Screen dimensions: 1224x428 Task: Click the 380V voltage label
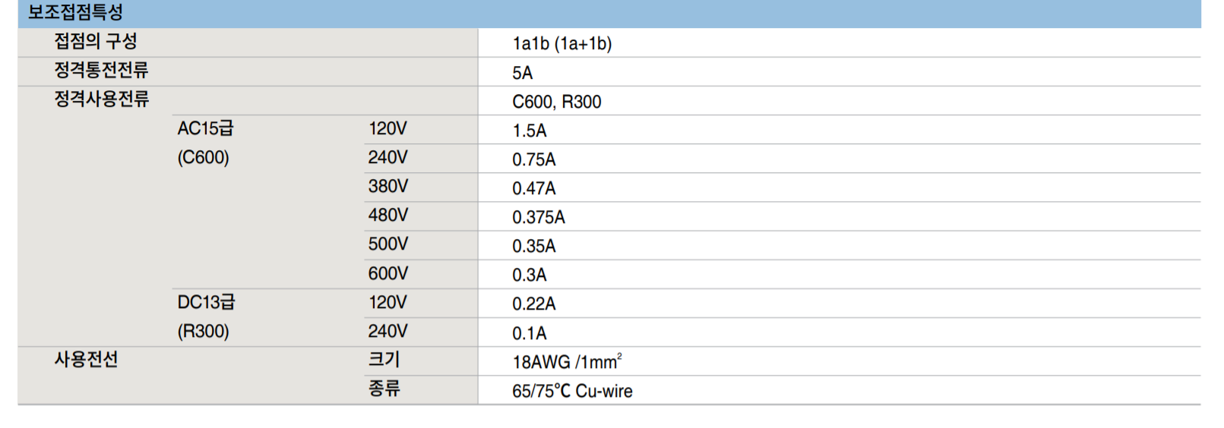point(387,187)
